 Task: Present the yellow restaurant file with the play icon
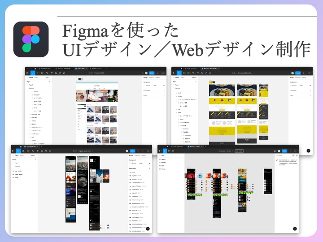[x=304, y=73]
